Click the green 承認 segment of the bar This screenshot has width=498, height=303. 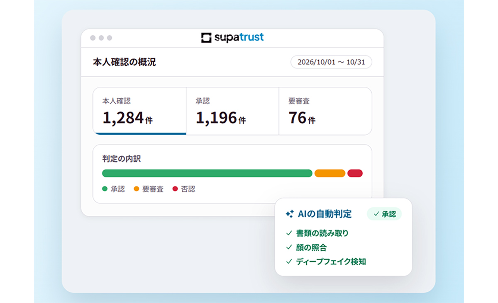coord(207,173)
